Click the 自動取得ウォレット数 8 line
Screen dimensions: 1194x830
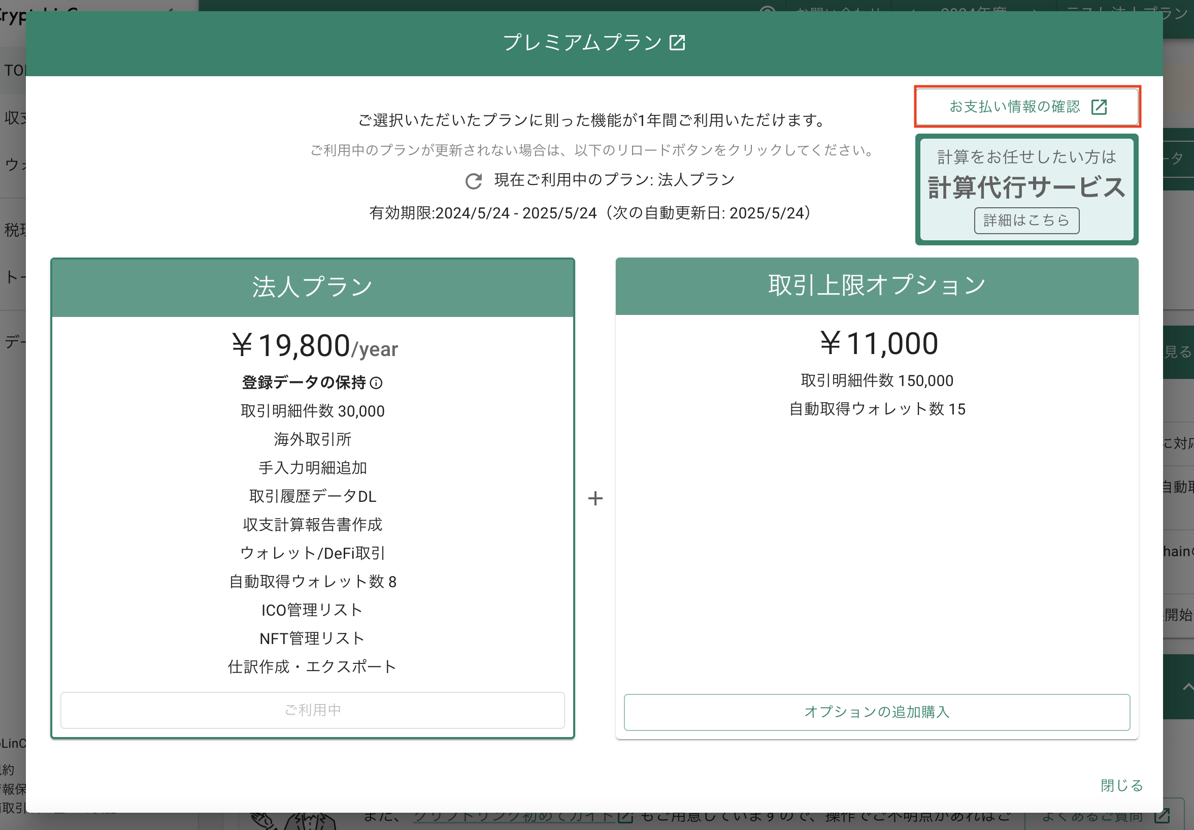[x=312, y=582]
